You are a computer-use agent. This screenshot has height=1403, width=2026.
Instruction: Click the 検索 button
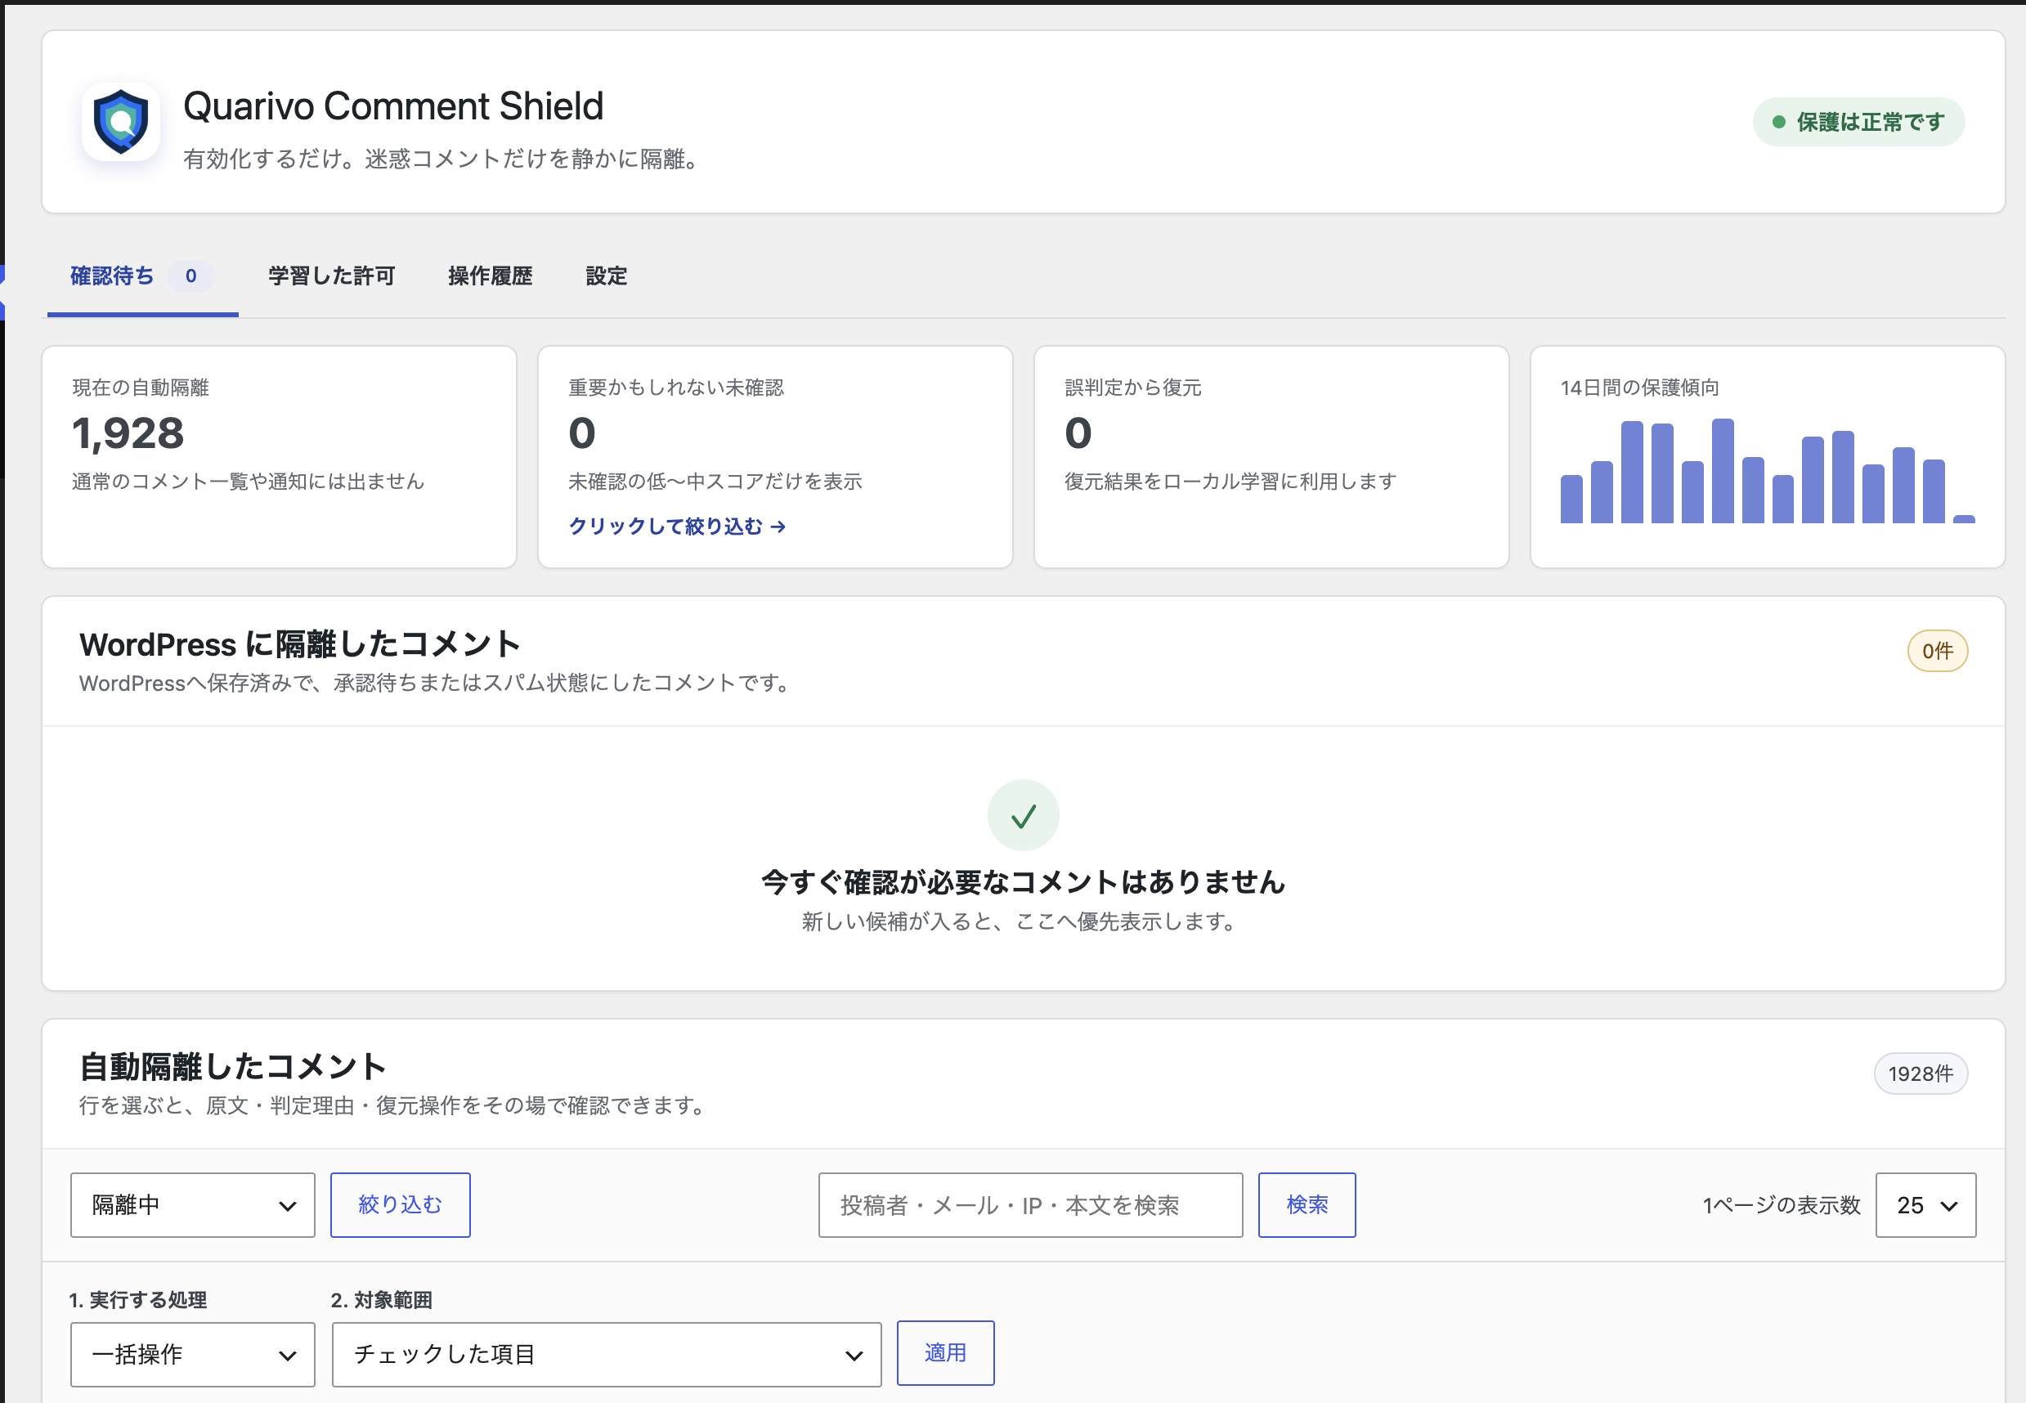tap(1307, 1204)
